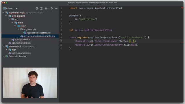
Task: Click the red close window button
Action: 3,3
